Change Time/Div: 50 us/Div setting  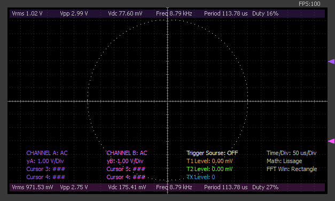[x=291, y=153]
